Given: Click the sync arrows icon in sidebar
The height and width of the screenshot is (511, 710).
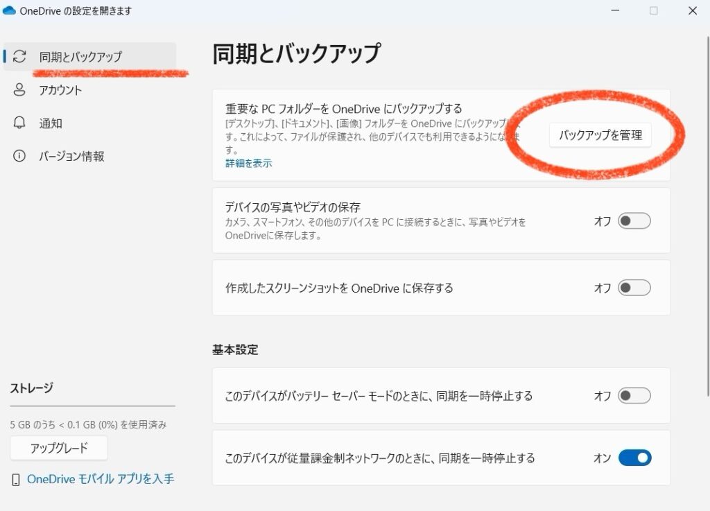Looking at the screenshot, I should [19, 57].
